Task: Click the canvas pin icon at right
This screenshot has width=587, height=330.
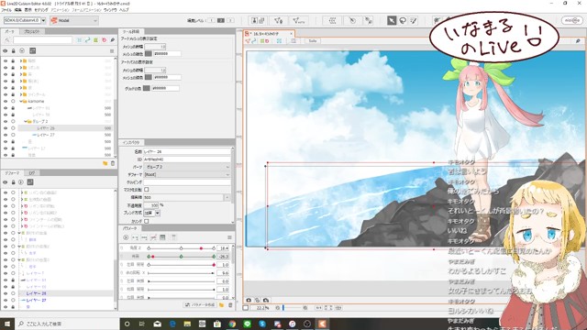Action: (578, 40)
